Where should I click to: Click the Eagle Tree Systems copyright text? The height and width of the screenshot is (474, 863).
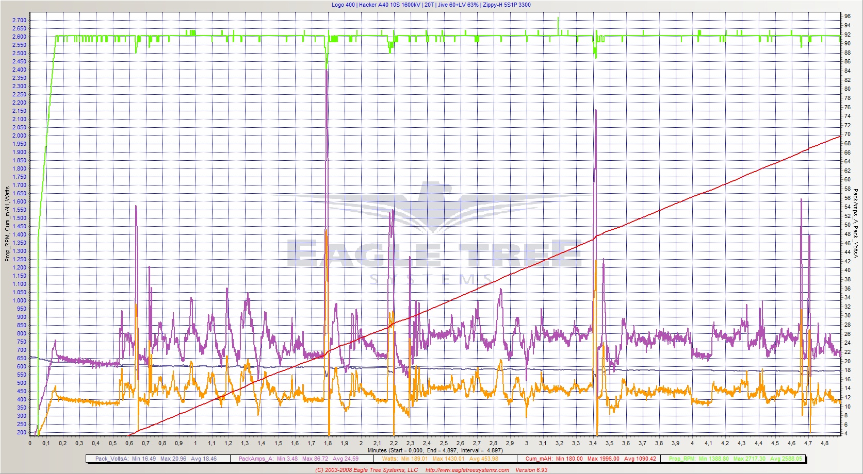(366, 470)
